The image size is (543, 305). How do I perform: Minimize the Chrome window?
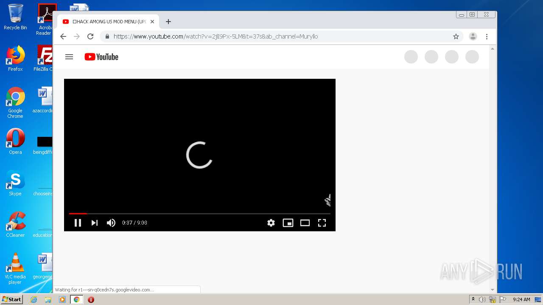[462, 15]
